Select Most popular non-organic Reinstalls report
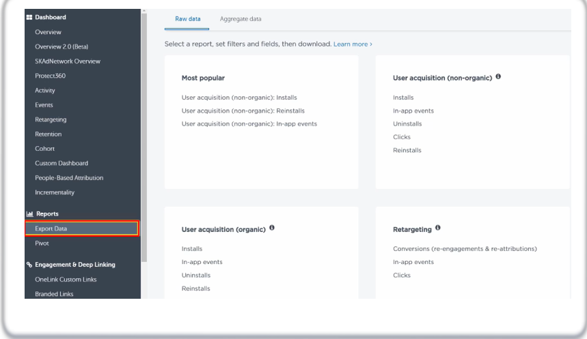Viewport: 587px width, 339px height. [x=243, y=111]
